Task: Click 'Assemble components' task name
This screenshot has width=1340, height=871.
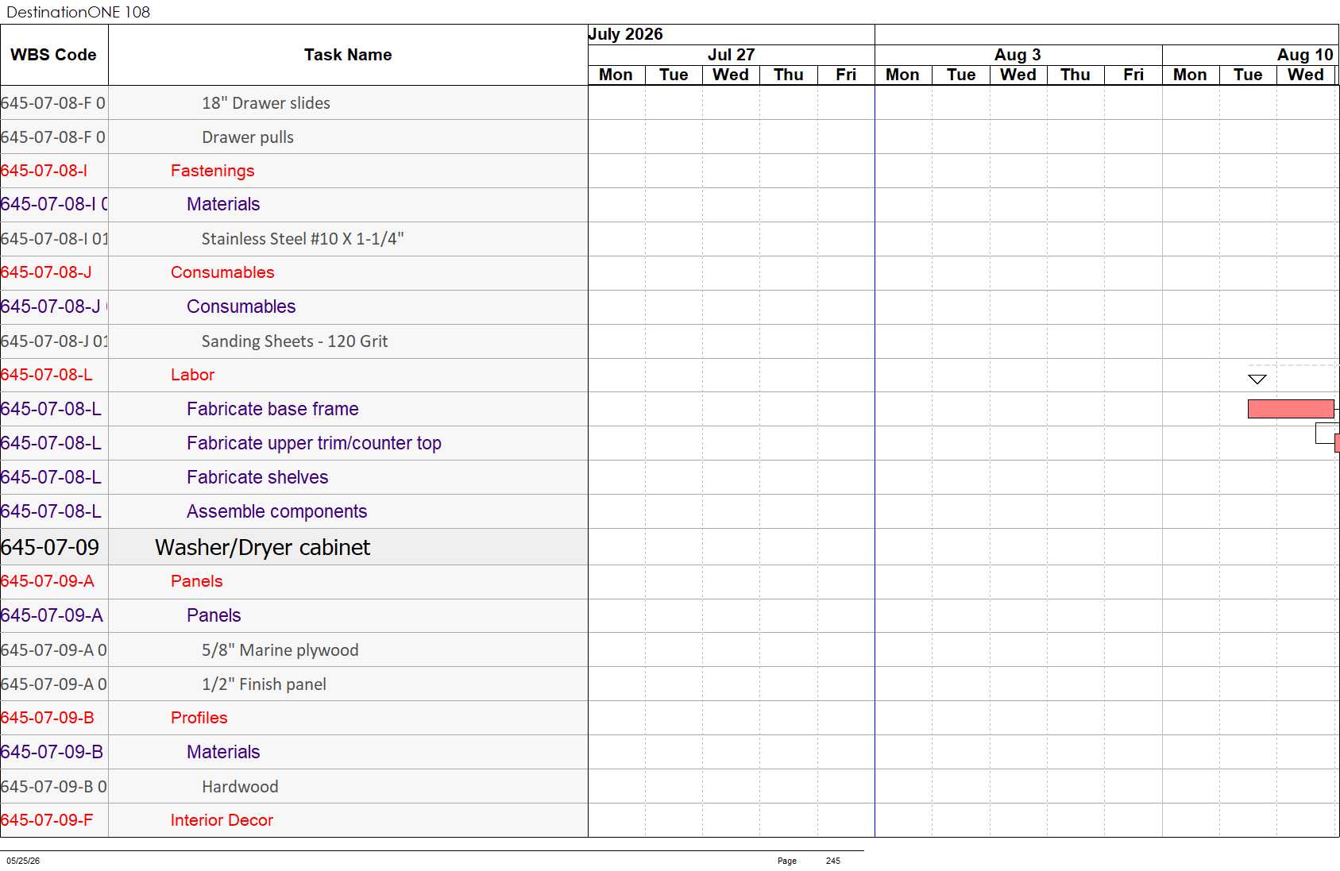Action: point(276,511)
